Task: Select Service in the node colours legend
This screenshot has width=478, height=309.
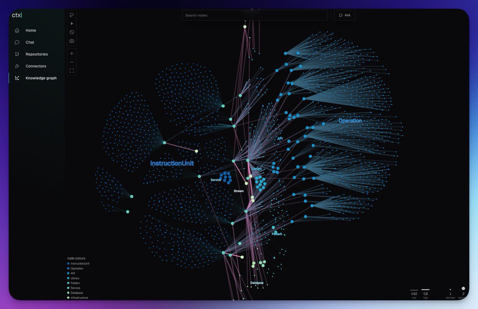Action: 74,288
